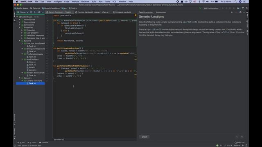Image resolution: width=262 pixels, height=147 pixels.
Task: Click the green inspection status indicator in status bar
Action: [217, 145]
